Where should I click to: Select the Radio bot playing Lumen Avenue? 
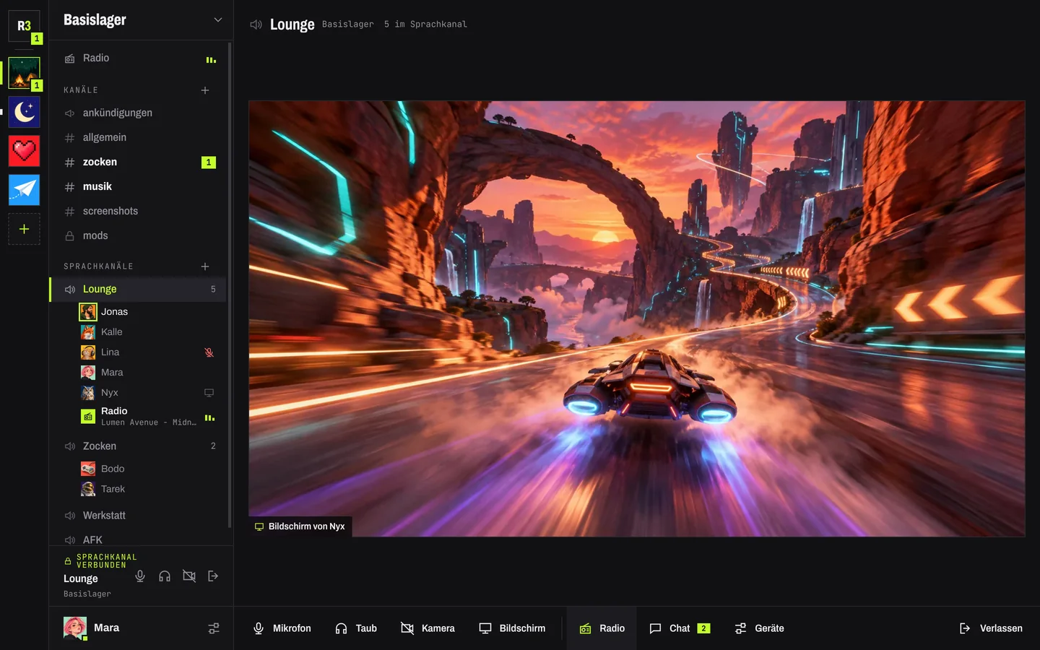tap(148, 416)
